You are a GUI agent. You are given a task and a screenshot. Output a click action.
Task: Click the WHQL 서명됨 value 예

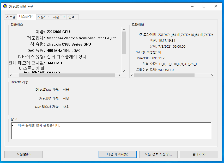(x=160, y=52)
